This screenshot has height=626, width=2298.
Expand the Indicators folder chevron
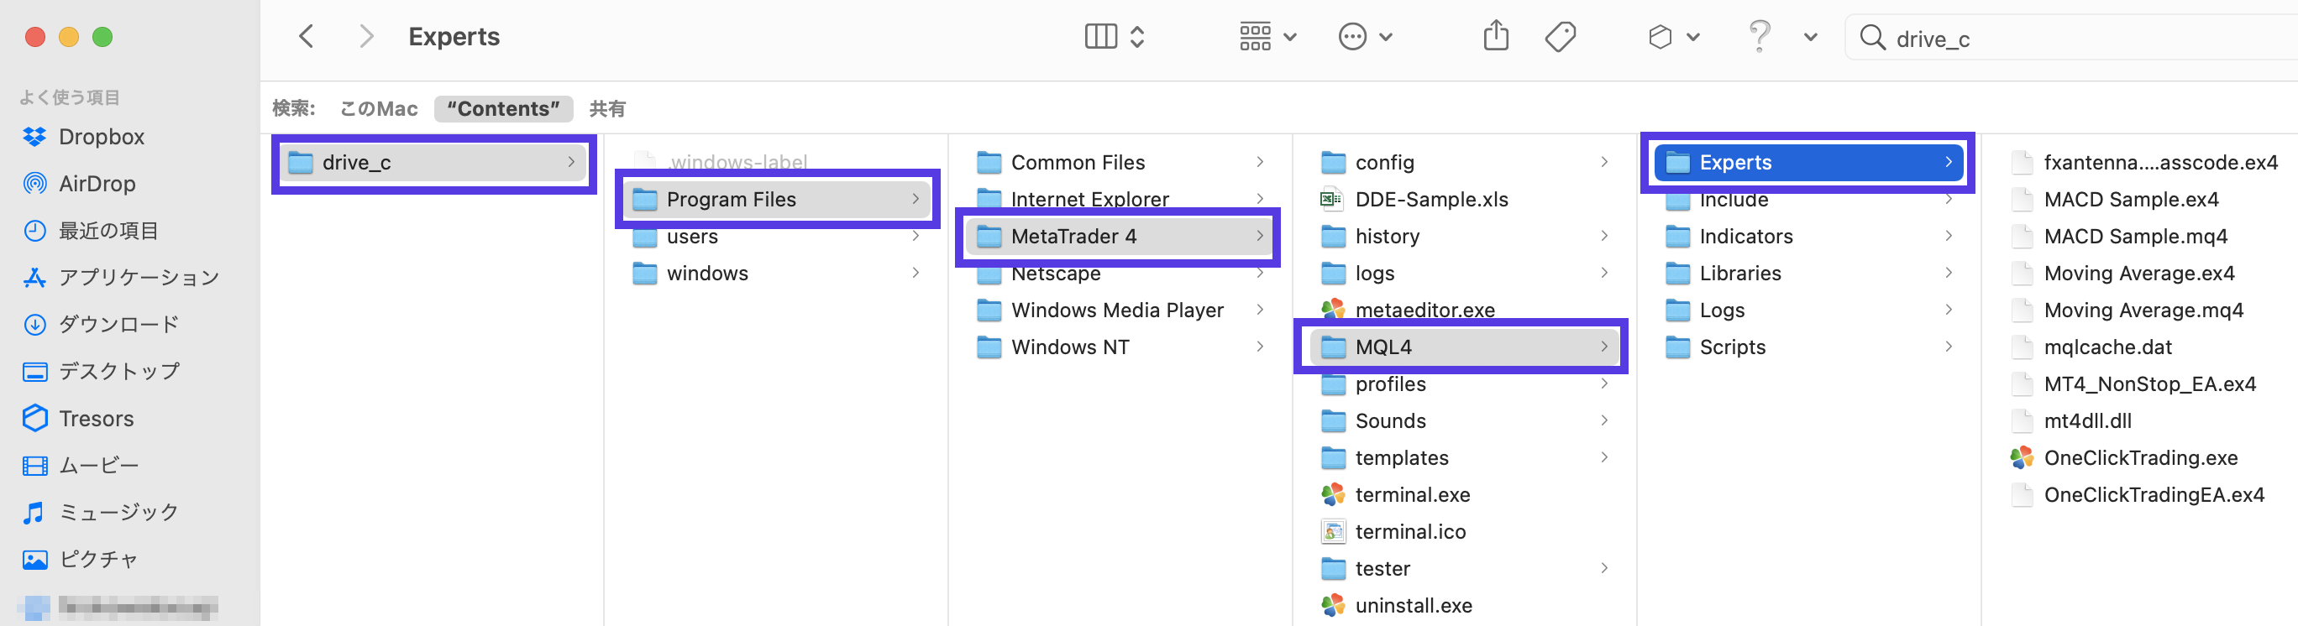pos(1949,236)
